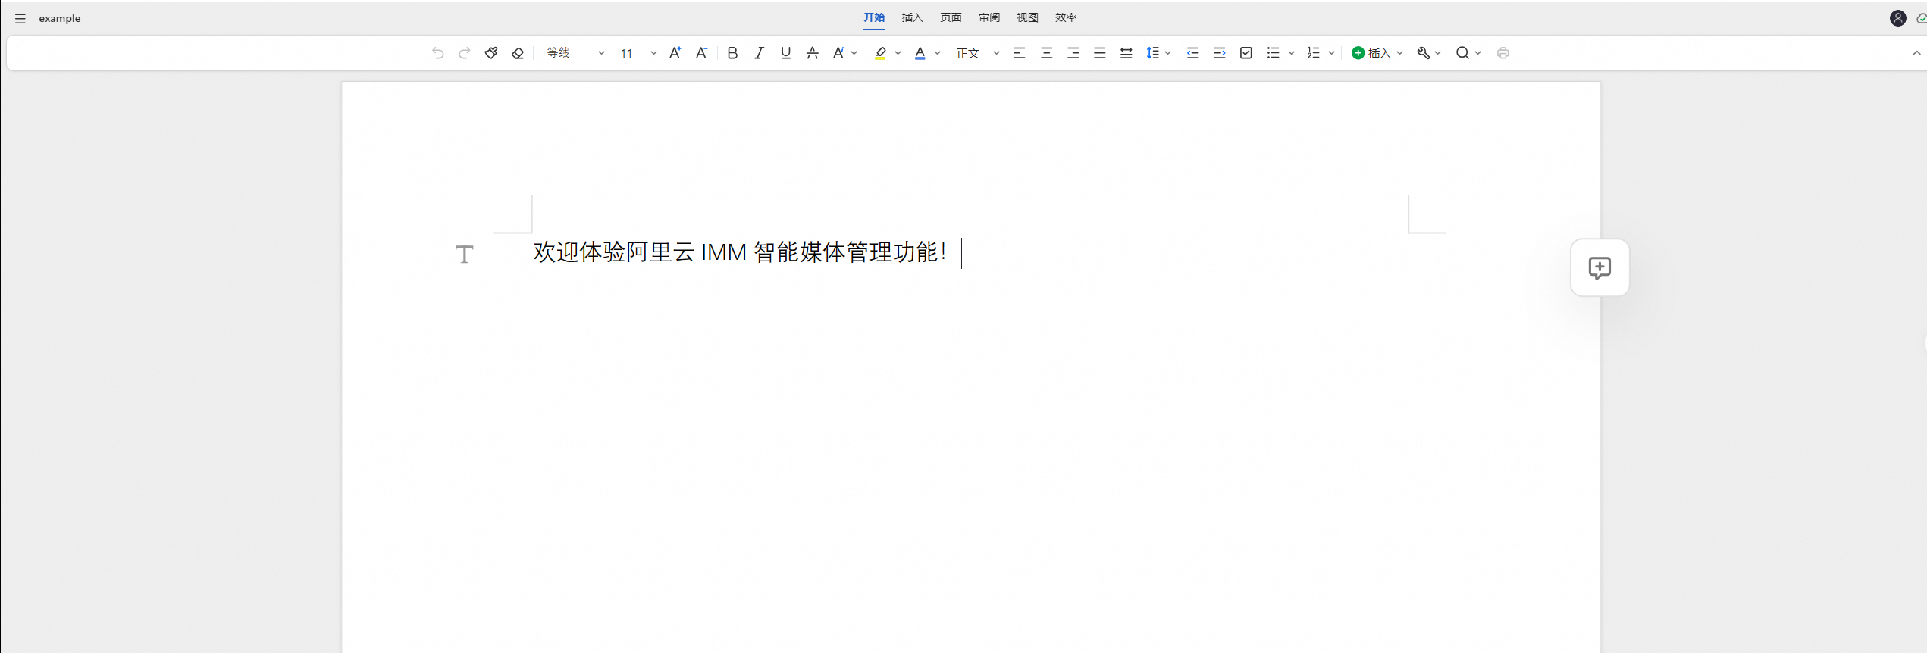Clear formatting with the eraser icon

(518, 53)
